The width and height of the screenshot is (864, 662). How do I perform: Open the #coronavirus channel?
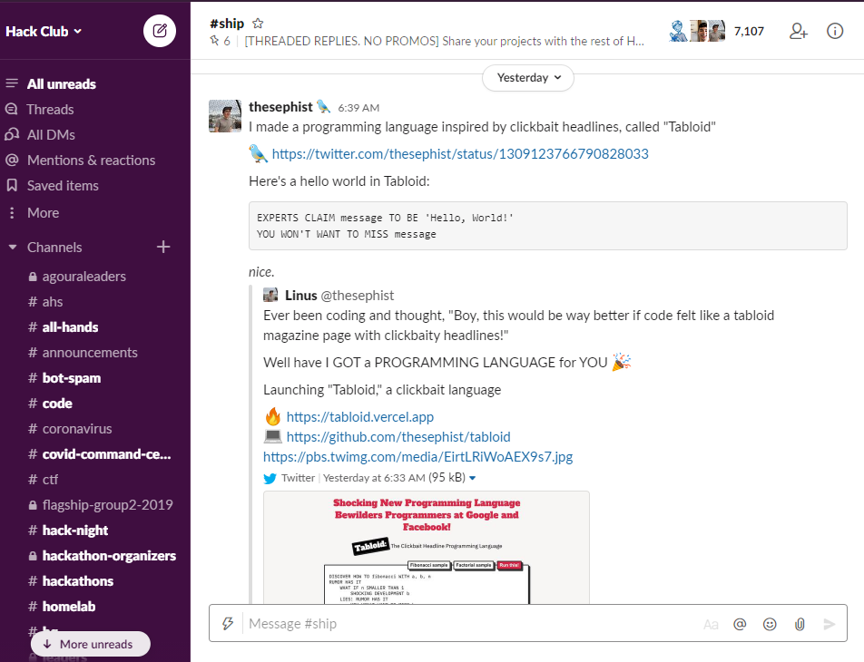click(x=76, y=428)
